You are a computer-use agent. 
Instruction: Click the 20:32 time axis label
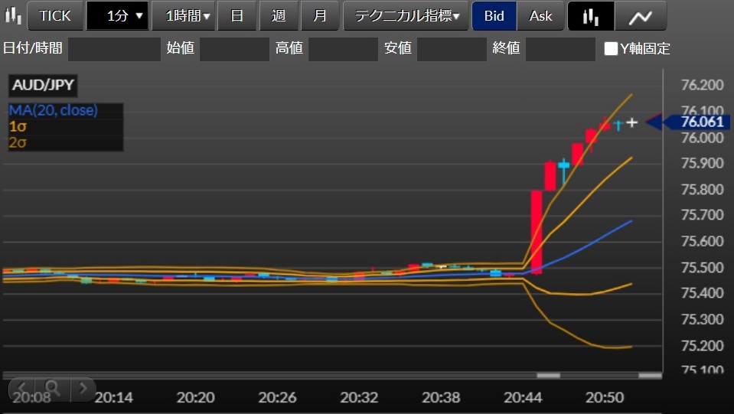pyautogui.click(x=359, y=398)
